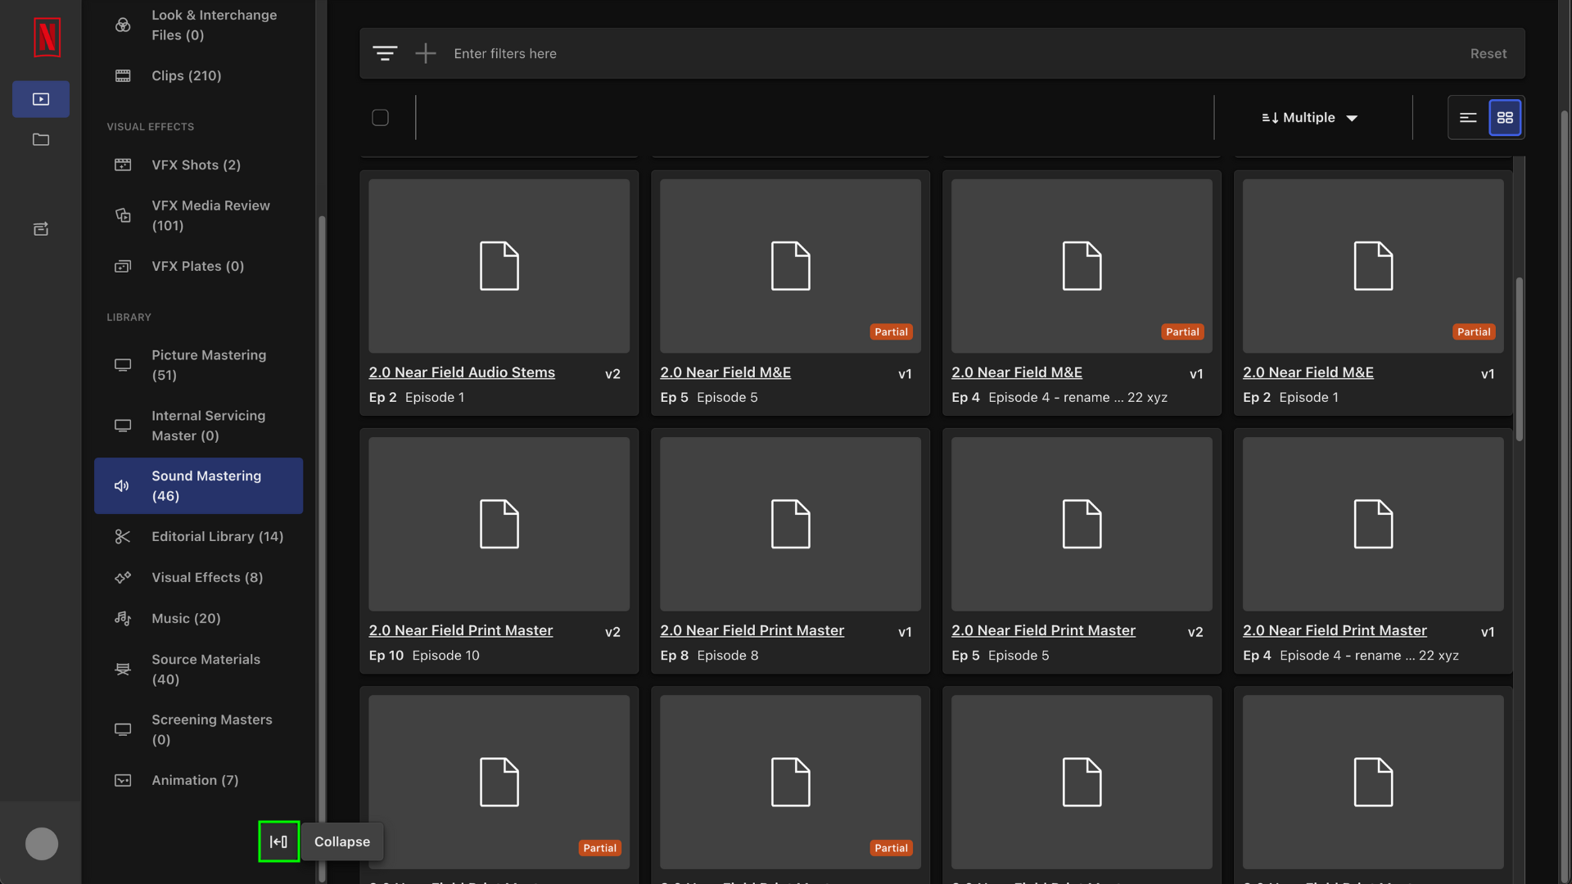Screen dimensions: 1572x884
Task: Add a filter with plus icon
Action: [426, 54]
